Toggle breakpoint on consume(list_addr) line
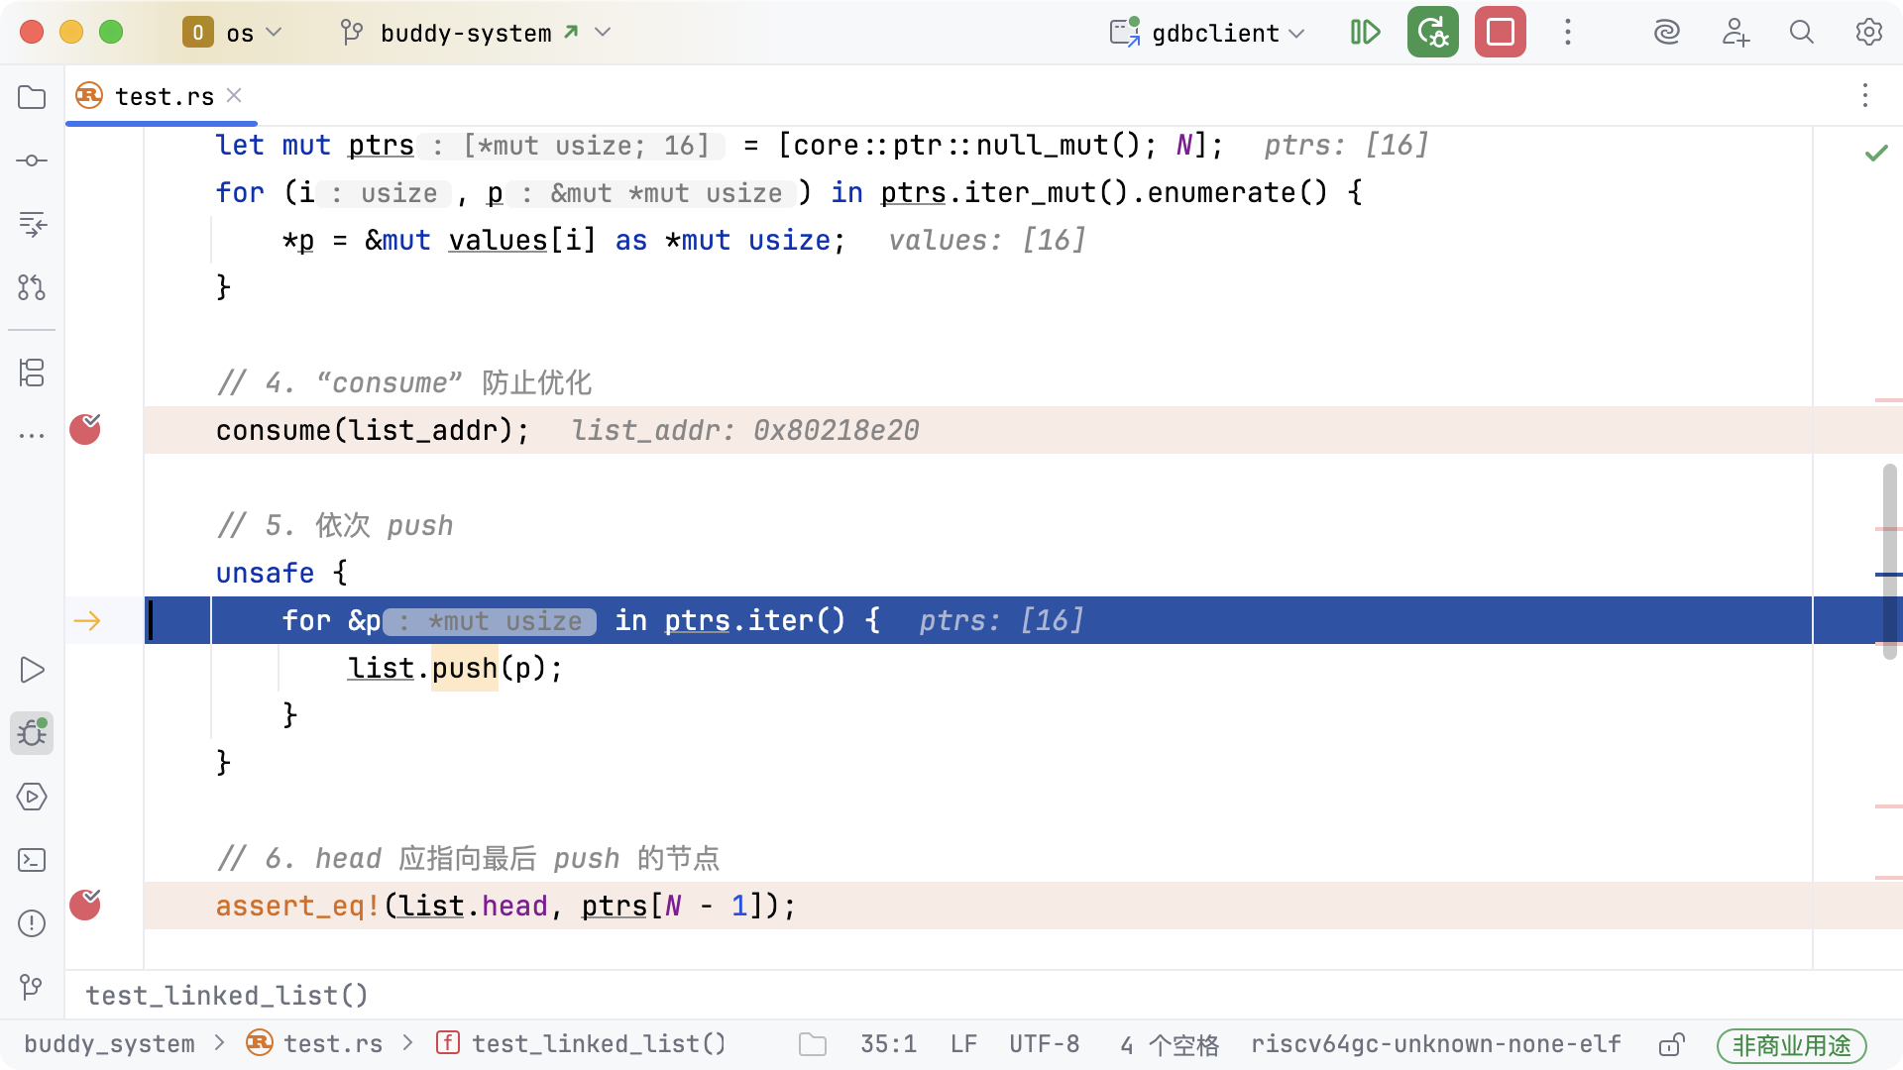The width and height of the screenshot is (1903, 1070). click(85, 430)
